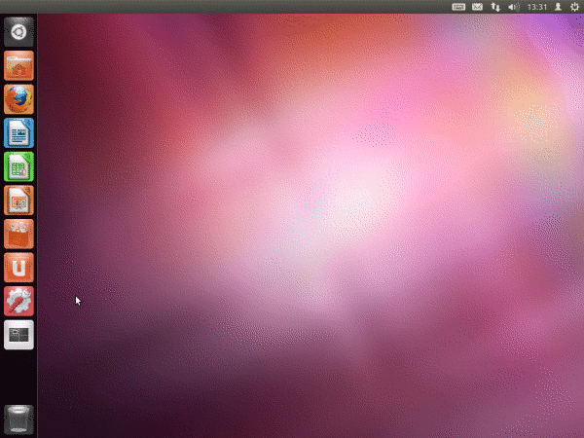Screen dimensions: 584x438
Task: Launch LibreOffice Calc spreadsheet
Action: coord(18,166)
